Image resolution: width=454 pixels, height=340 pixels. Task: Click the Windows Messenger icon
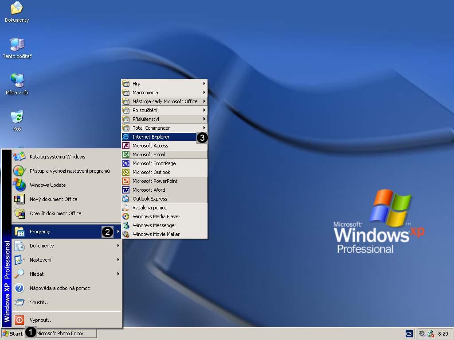[126, 225]
